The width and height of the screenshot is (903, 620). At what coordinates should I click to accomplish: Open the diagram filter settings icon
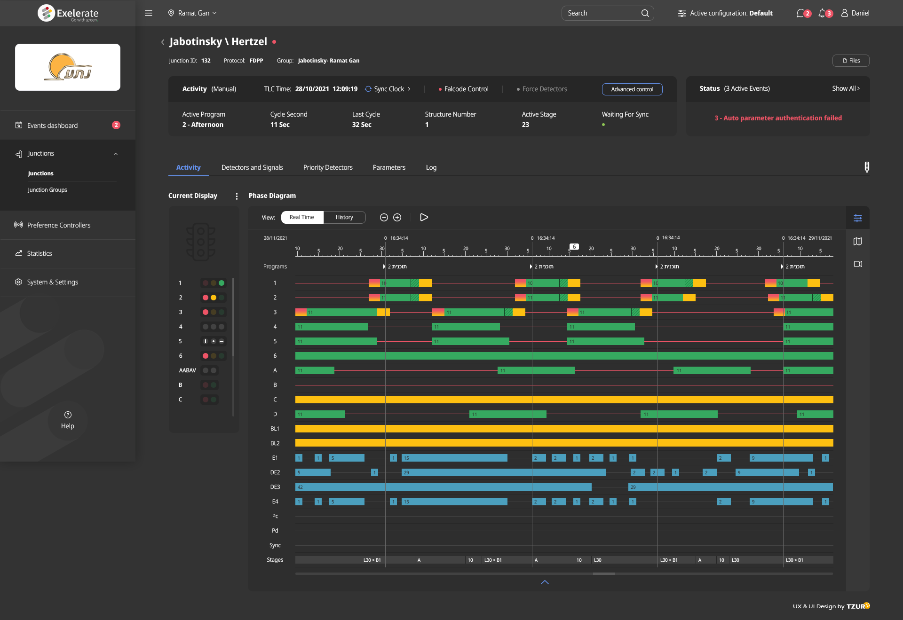858,218
